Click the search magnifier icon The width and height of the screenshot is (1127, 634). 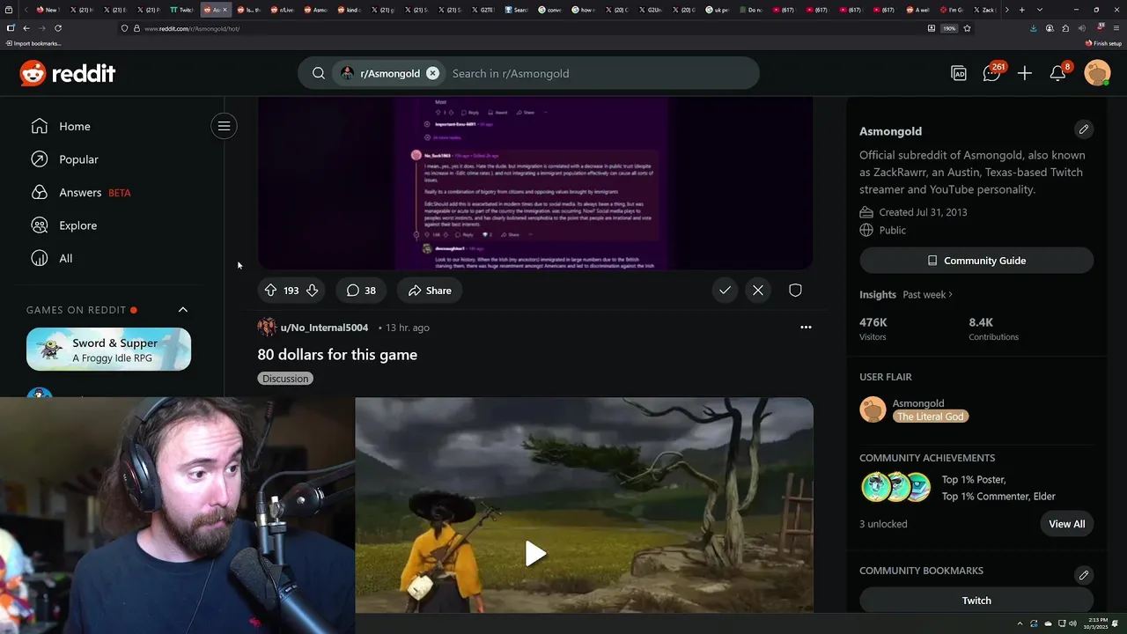(x=319, y=73)
